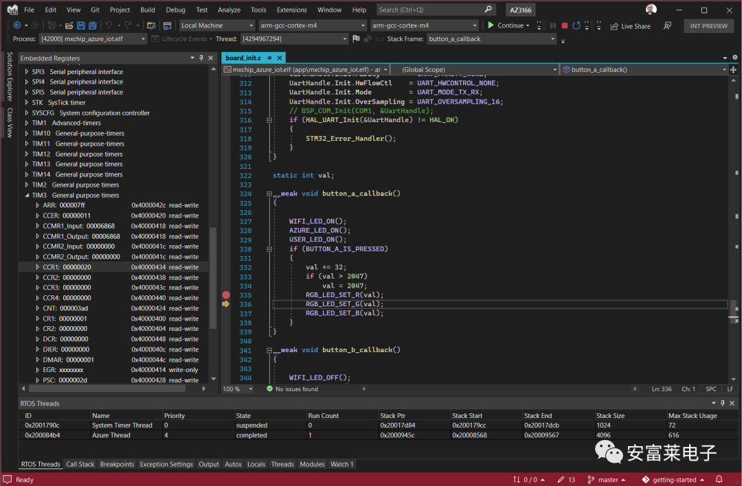This screenshot has height=486, width=742.
Task: Expand the SYSCFG register group
Action: (x=27, y=113)
